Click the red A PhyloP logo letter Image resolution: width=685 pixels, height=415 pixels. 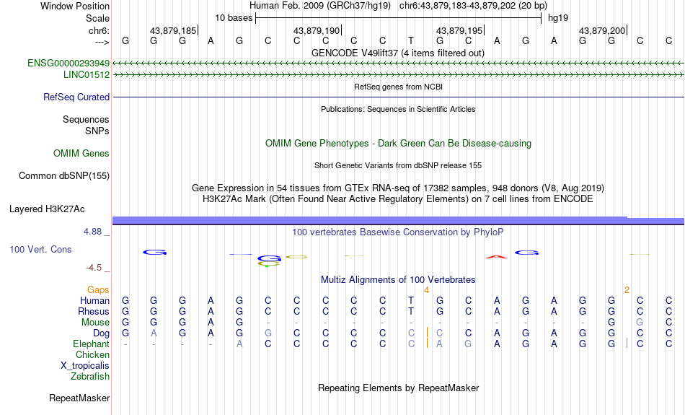tap(496, 257)
